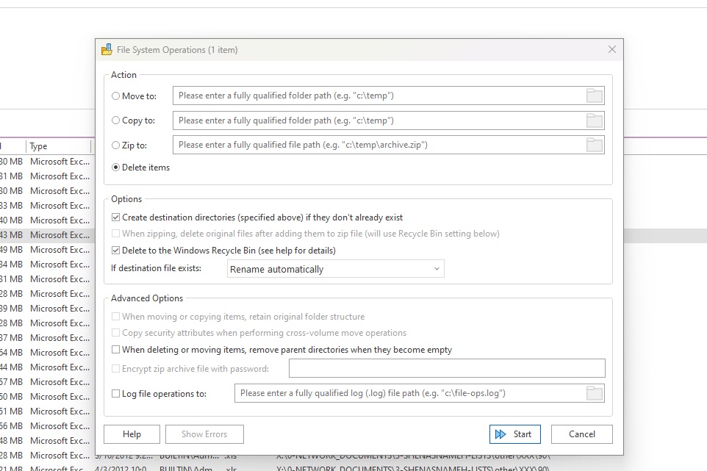Click folder browse icon for Copy to path

(x=594, y=121)
